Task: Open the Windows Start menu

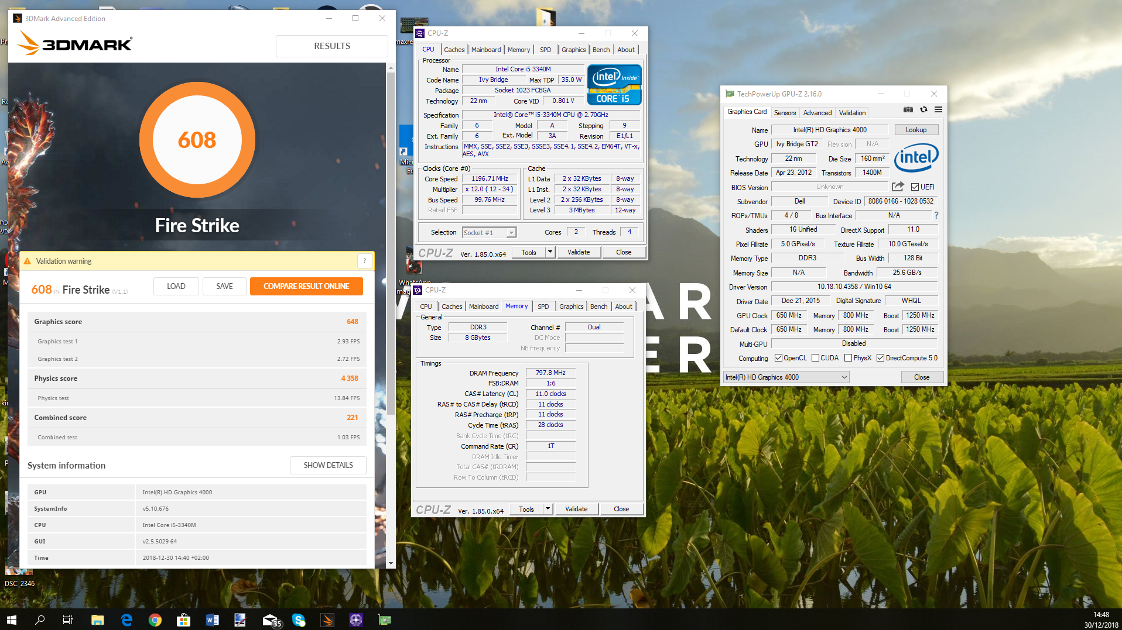Action: point(11,619)
